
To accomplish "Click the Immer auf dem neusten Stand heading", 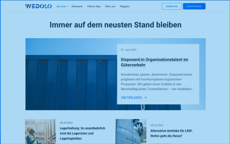I will [115, 25].
